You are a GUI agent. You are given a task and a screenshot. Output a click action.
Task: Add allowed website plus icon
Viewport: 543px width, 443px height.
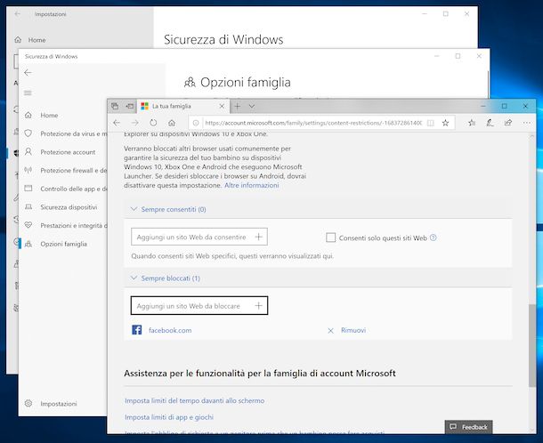[x=259, y=238]
